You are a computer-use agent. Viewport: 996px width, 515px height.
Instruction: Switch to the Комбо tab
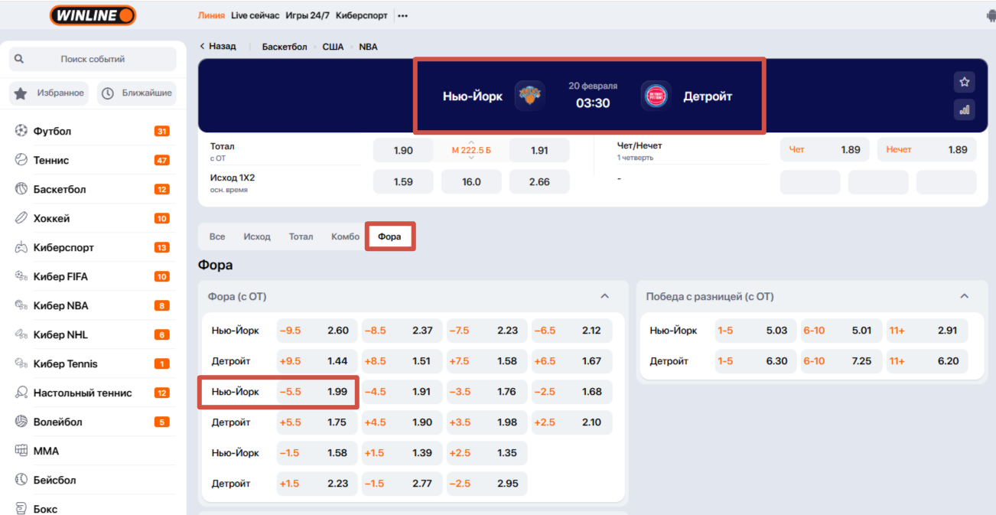(x=345, y=236)
